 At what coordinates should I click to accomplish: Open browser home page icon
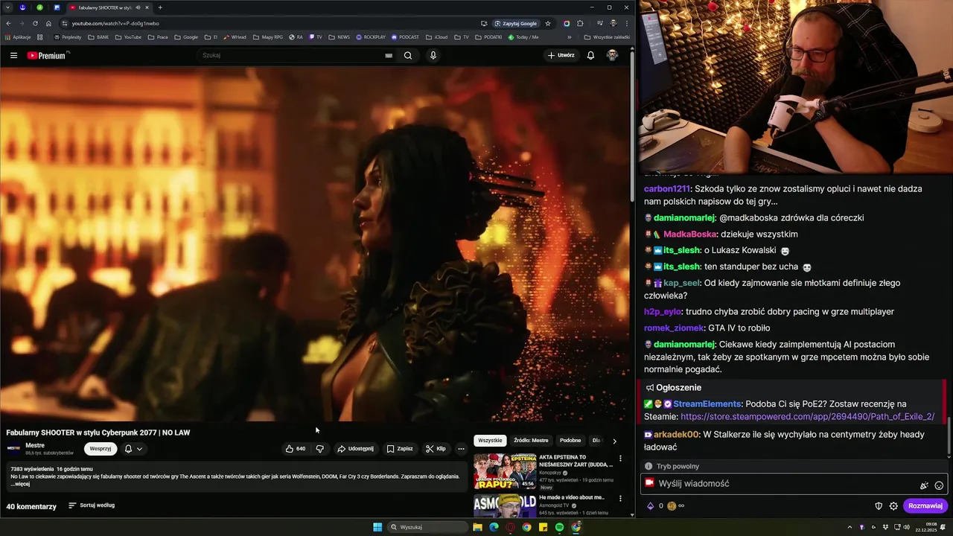point(48,23)
